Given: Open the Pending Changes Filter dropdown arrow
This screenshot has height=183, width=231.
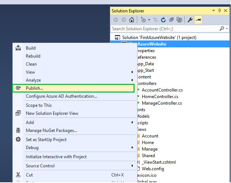Looking at the screenshot, I should click(149, 20).
